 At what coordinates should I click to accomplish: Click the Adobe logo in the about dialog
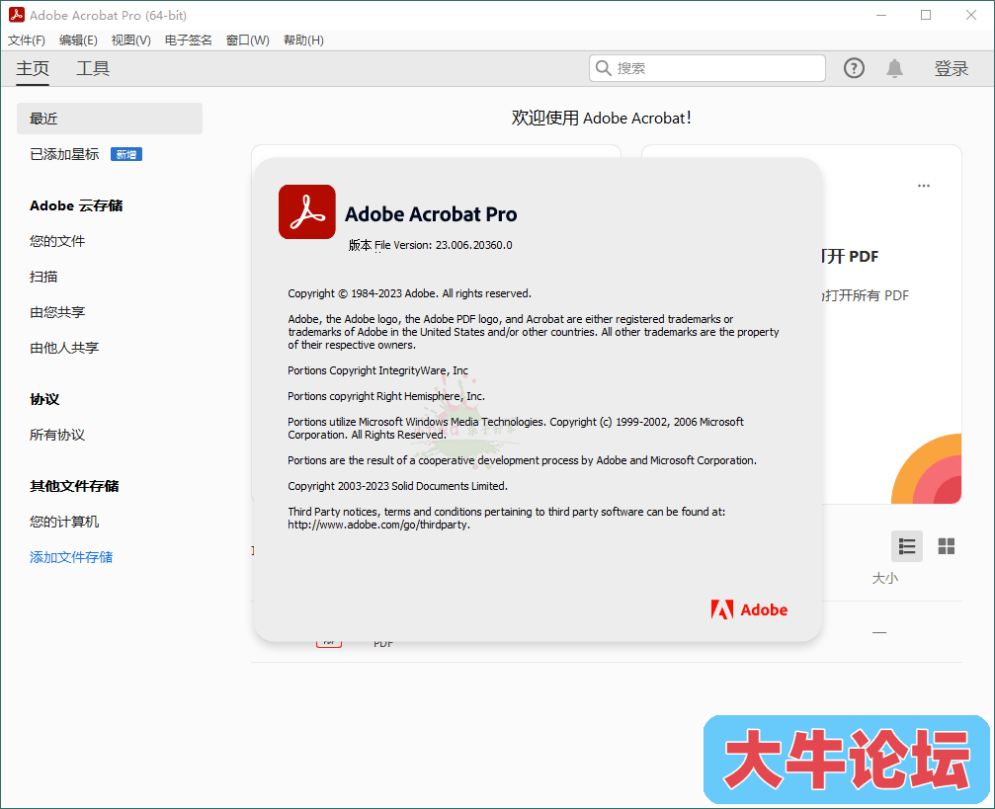click(749, 609)
